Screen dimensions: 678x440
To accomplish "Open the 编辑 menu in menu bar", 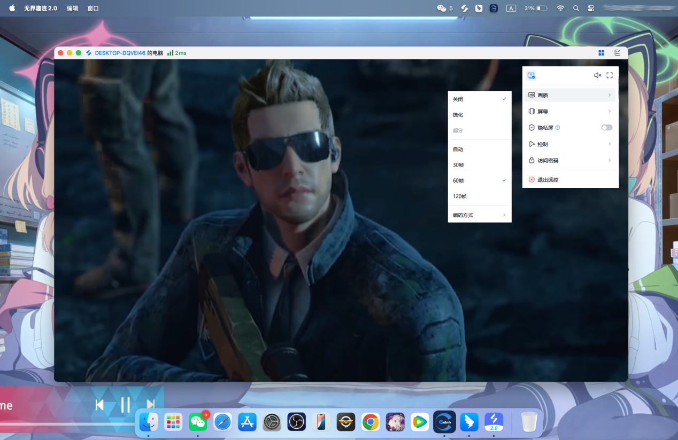I will click(72, 8).
